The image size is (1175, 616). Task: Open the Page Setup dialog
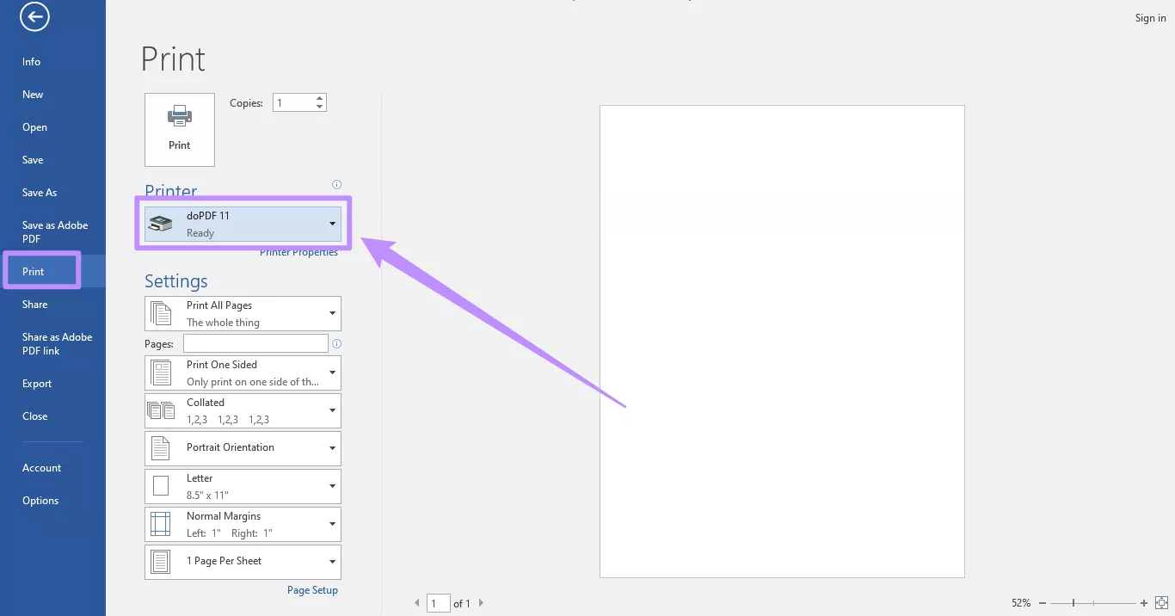(312, 589)
